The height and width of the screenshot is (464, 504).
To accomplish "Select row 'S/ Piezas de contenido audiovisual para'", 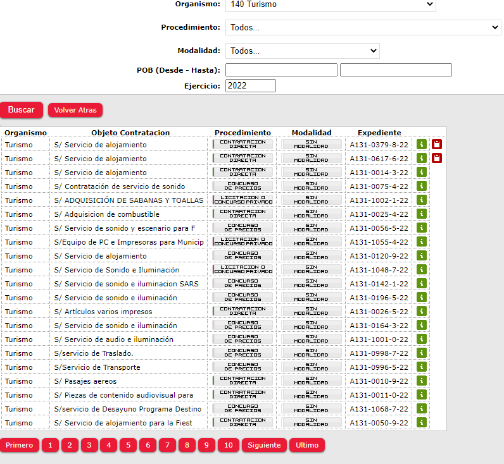I will tap(215, 394).
